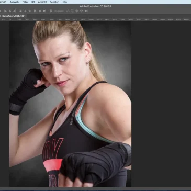The height and width of the screenshot is (191, 191).
Task: Click the distribute horizontal centers icon
Action: (40, 11)
